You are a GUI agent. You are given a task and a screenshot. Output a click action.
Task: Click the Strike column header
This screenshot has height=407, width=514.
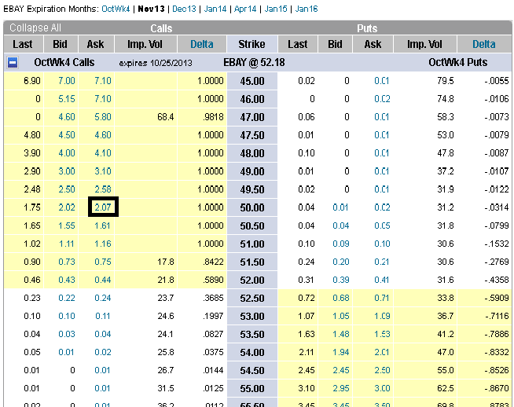point(251,44)
